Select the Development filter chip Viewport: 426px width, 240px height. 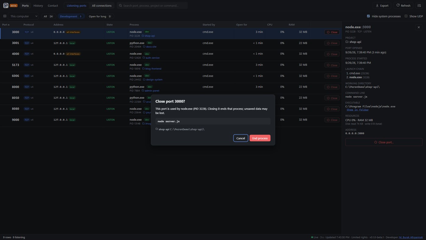pos(71,16)
